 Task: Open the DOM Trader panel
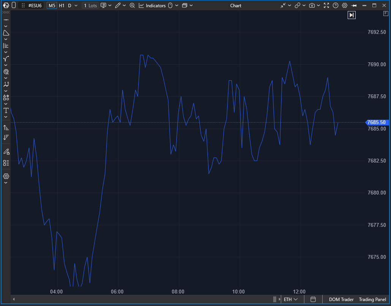341,299
